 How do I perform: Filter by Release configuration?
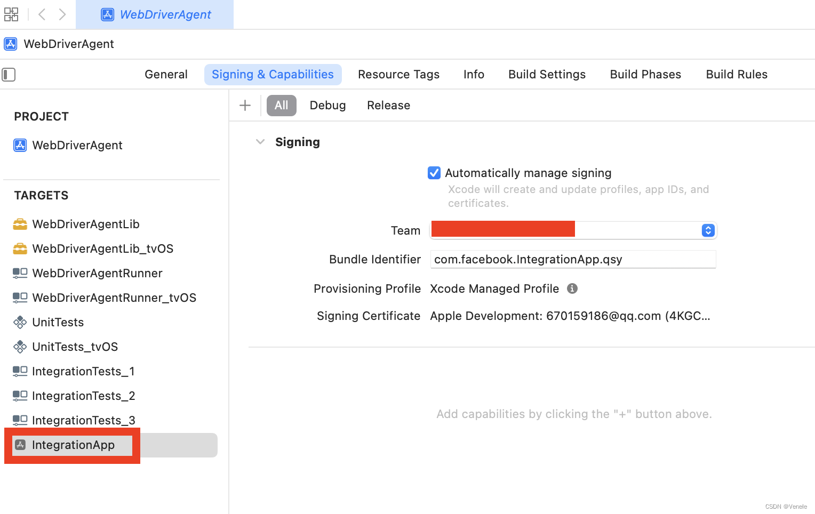tap(388, 106)
